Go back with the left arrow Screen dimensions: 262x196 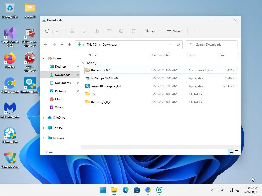[45, 45]
